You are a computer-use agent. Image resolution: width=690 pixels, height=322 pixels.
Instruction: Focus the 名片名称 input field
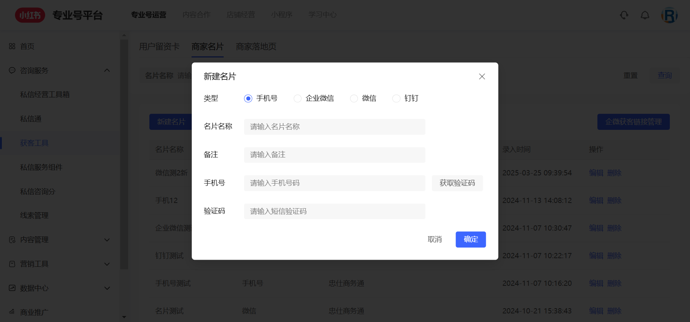[335, 127]
